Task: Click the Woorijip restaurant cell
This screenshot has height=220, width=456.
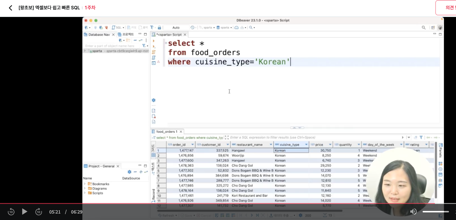Action: click(x=252, y=155)
